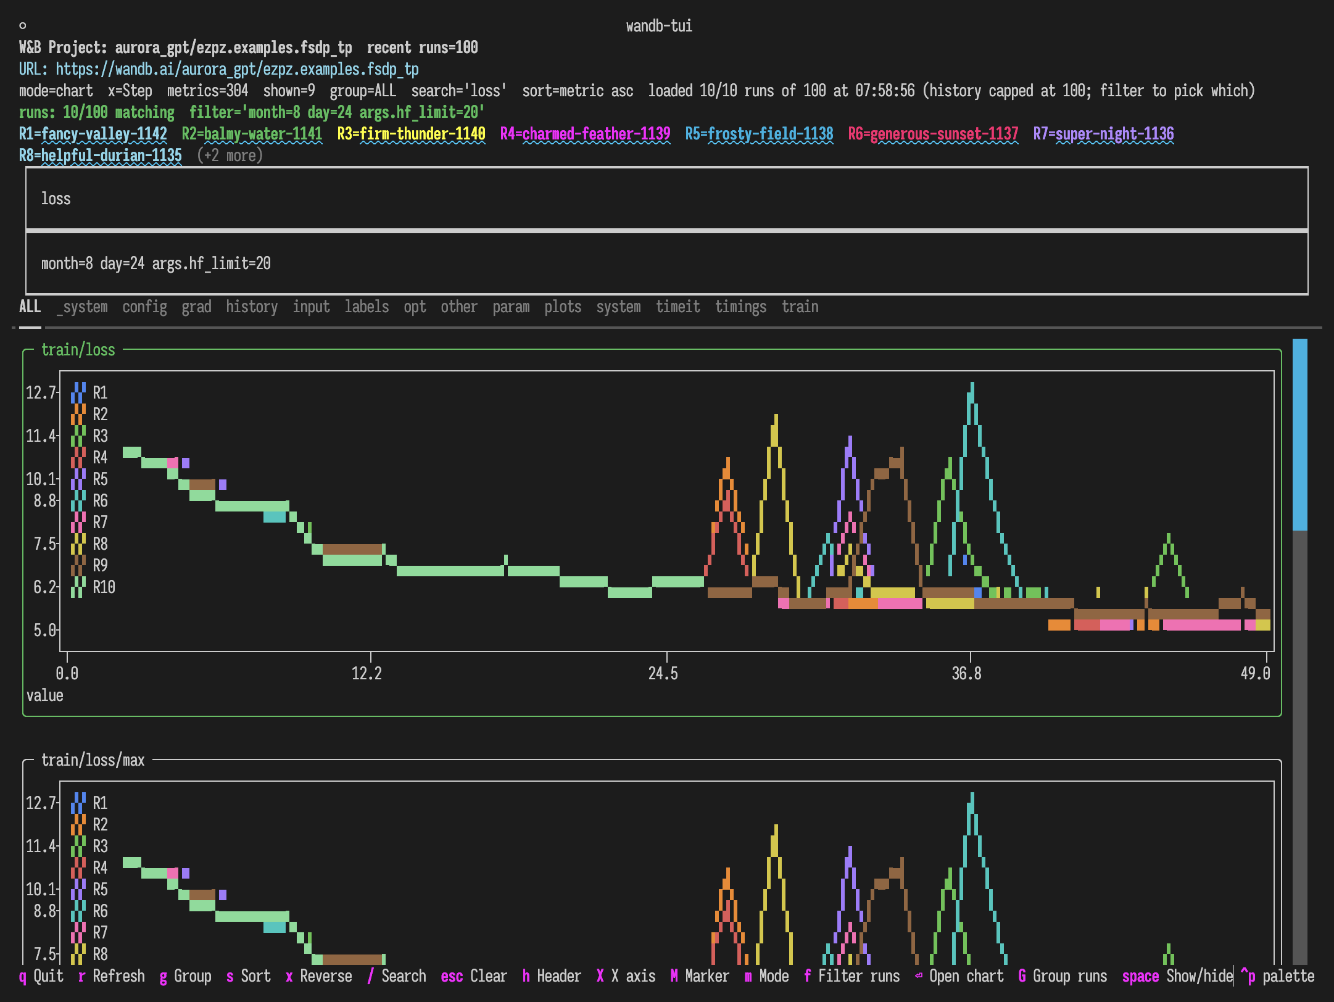Viewport: 1334px width, 1002px height.
Task: Open run R4=charmed-feather-1139
Action: (x=585, y=134)
